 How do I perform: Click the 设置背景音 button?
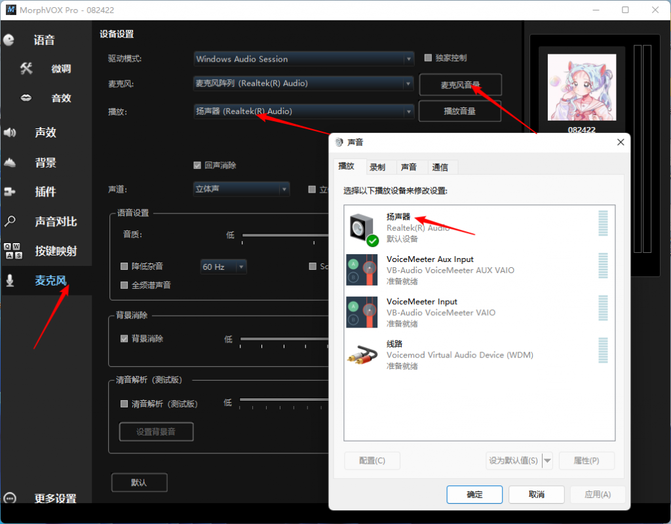[156, 432]
